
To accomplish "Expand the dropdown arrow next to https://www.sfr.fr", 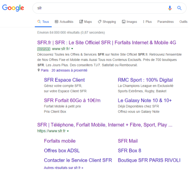I will coord(68,131).
